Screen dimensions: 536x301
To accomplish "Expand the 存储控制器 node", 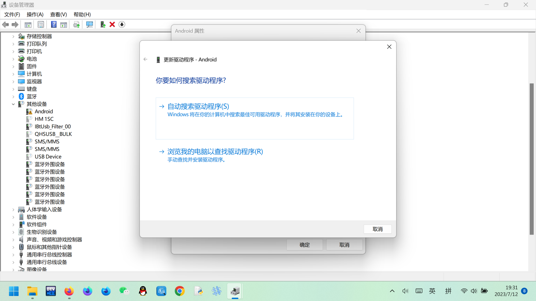I will 13,37.
